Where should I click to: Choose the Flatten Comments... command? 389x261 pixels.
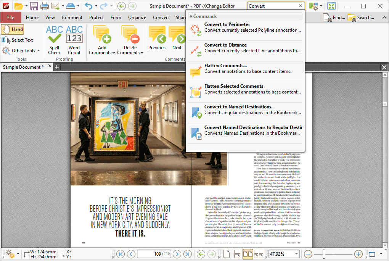pyautogui.click(x=245, y=71)
